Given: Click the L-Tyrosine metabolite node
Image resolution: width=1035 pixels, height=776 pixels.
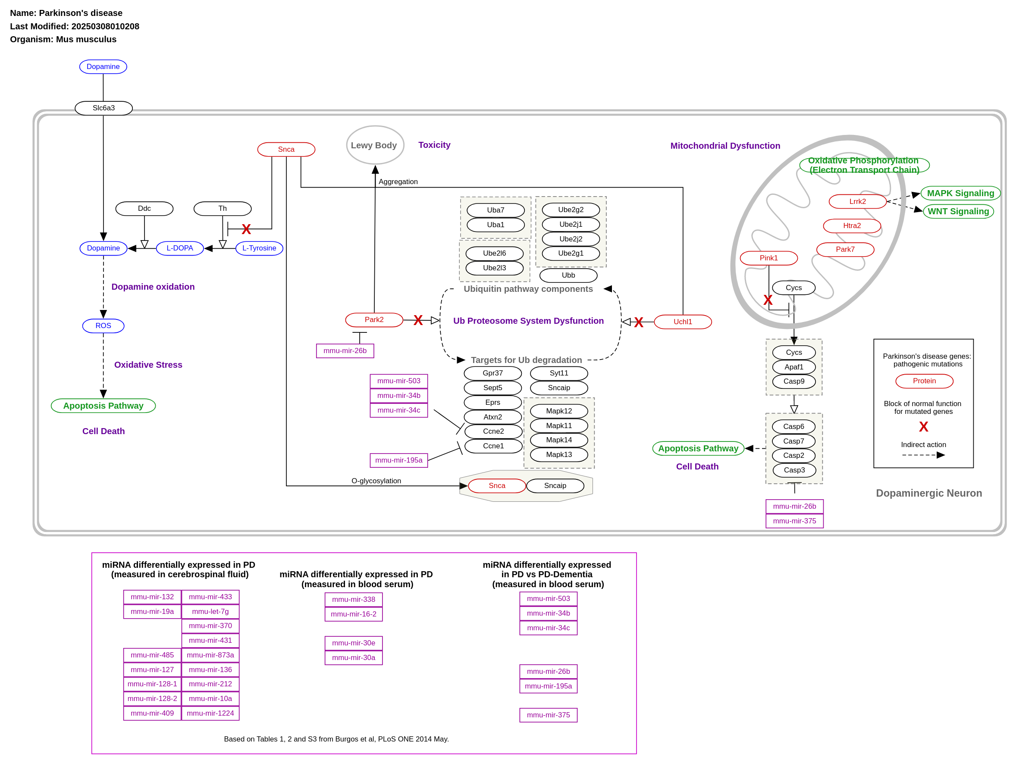Looking at the screenshot, I should point(259,248).
